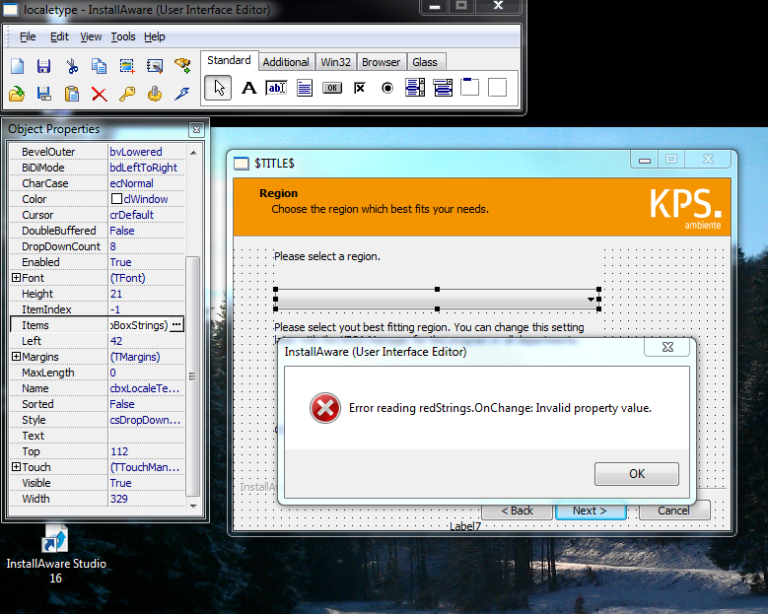Open the Help menu
The image size is (768, 614).
point(154,36)
